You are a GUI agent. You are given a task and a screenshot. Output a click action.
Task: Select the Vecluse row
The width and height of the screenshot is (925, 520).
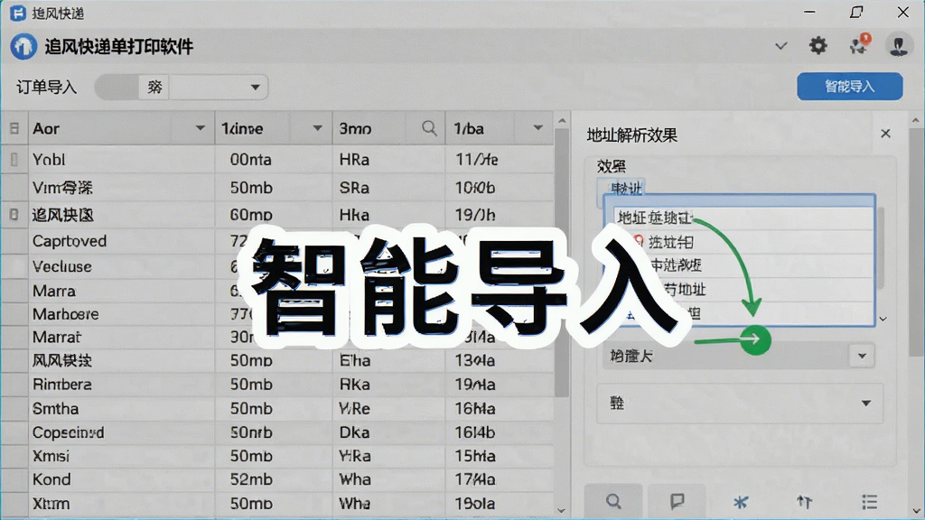[x=277, y=266]
